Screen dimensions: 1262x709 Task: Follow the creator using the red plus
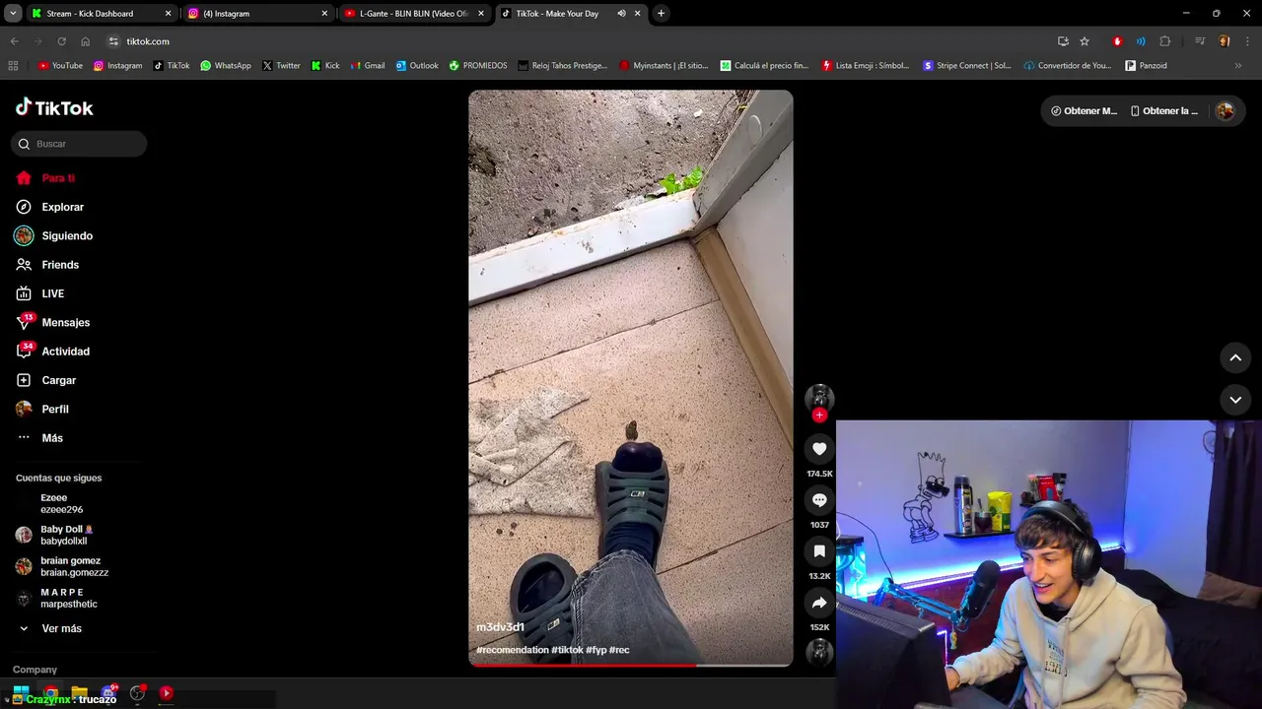(x=819, y=415)
